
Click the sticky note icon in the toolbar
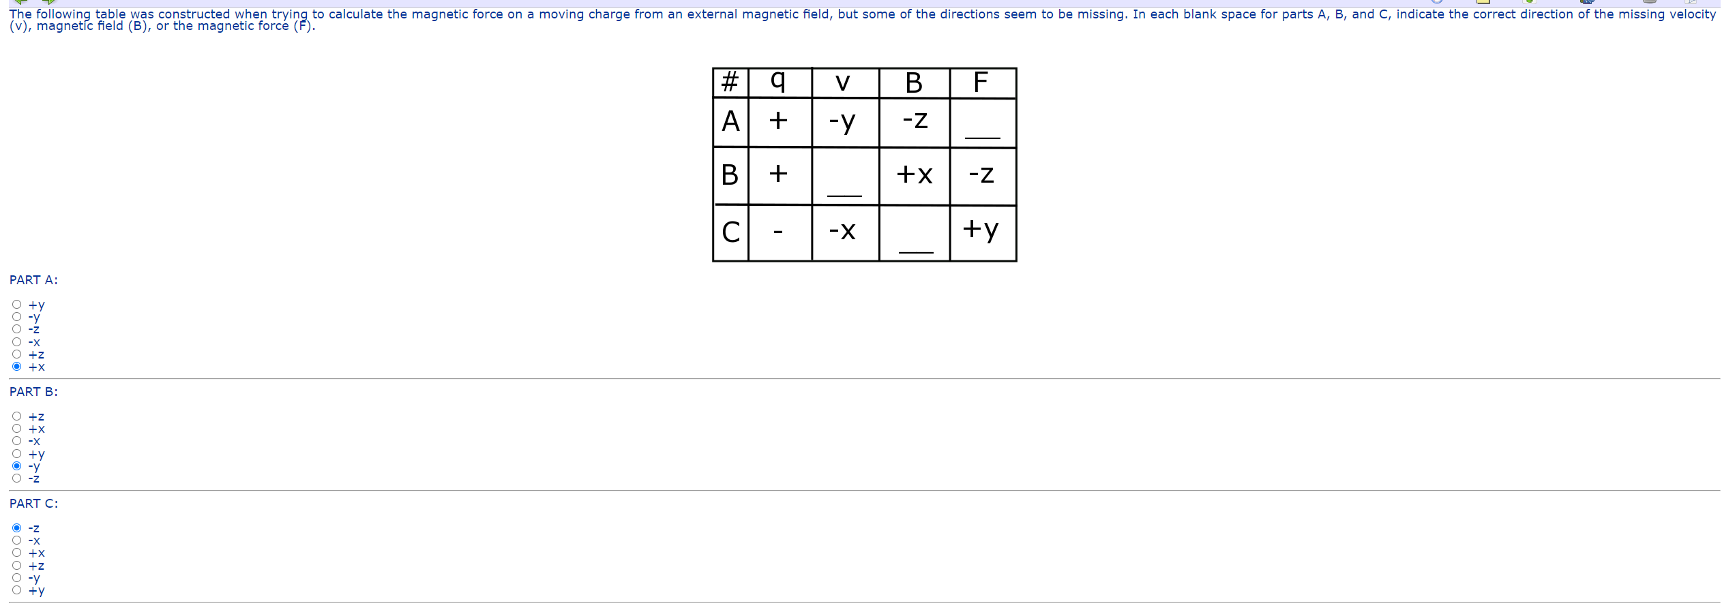(1483, 3)
